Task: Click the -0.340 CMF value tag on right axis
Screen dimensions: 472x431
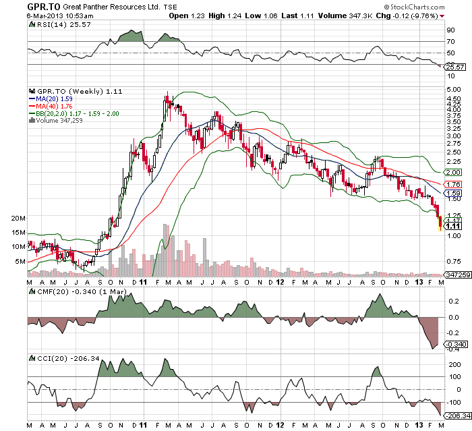Action: (456, 344)
